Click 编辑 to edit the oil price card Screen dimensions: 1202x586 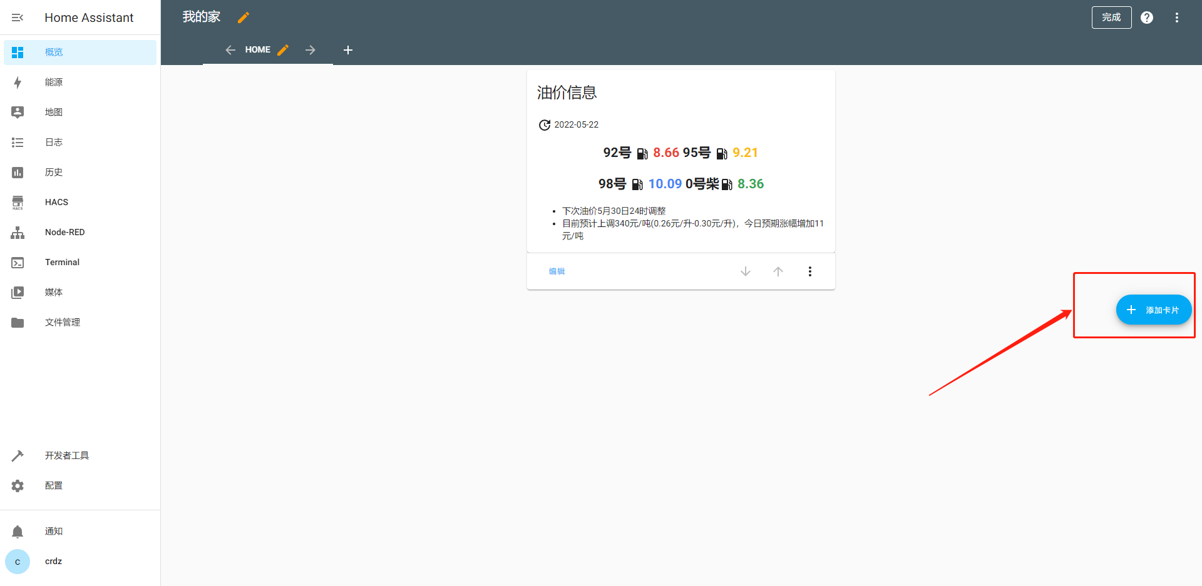click(x=557, y=271)
